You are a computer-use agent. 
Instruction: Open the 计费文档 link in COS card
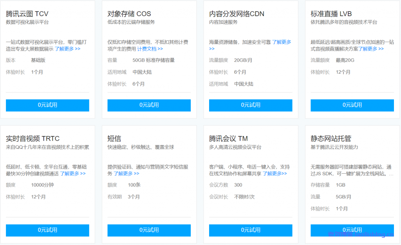(150, 49)
